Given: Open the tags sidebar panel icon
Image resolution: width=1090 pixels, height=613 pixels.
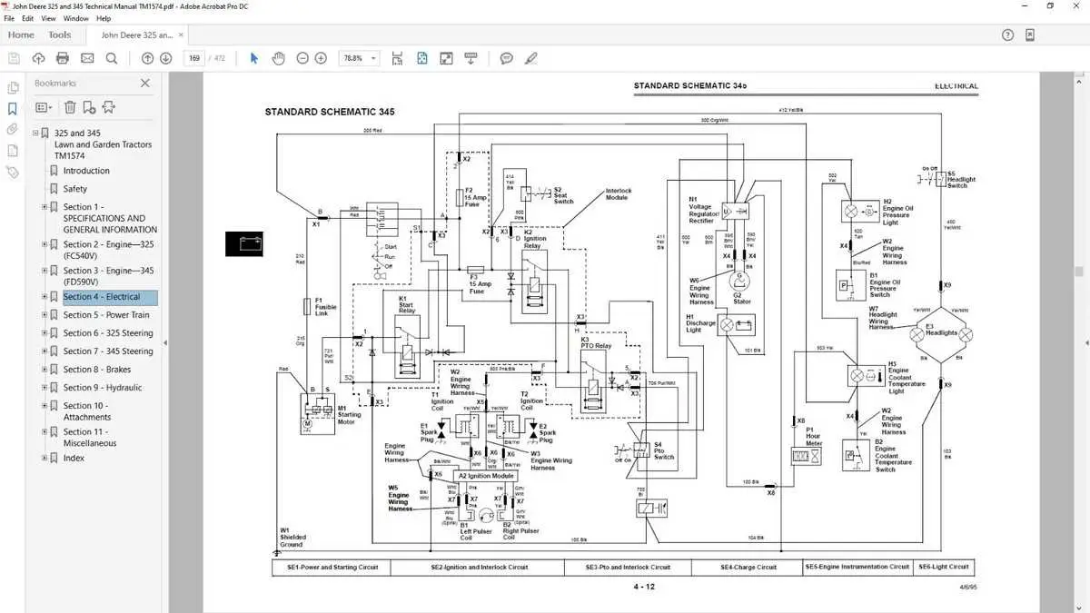Looking at the screenshot, I should coord(13,172).
